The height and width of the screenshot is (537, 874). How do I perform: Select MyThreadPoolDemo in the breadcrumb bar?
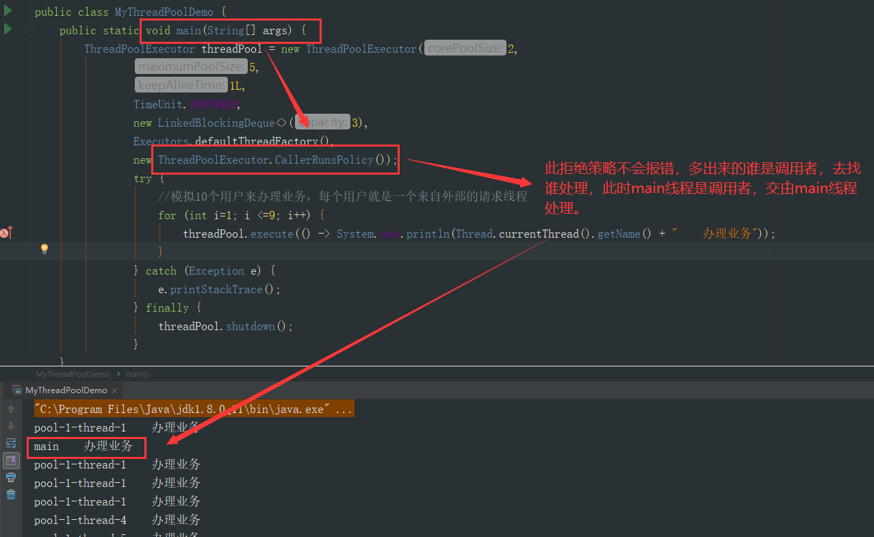(x=73, y=374)
